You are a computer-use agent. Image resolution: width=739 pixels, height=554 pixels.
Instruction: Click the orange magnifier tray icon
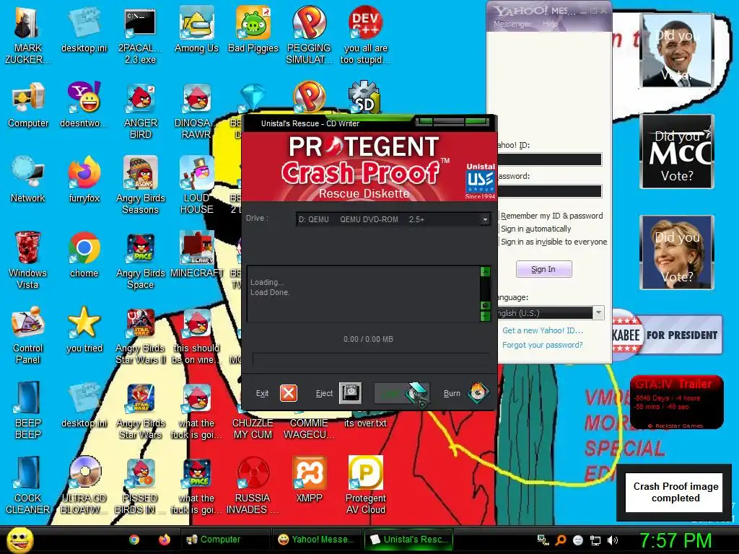tap(560, 540)
